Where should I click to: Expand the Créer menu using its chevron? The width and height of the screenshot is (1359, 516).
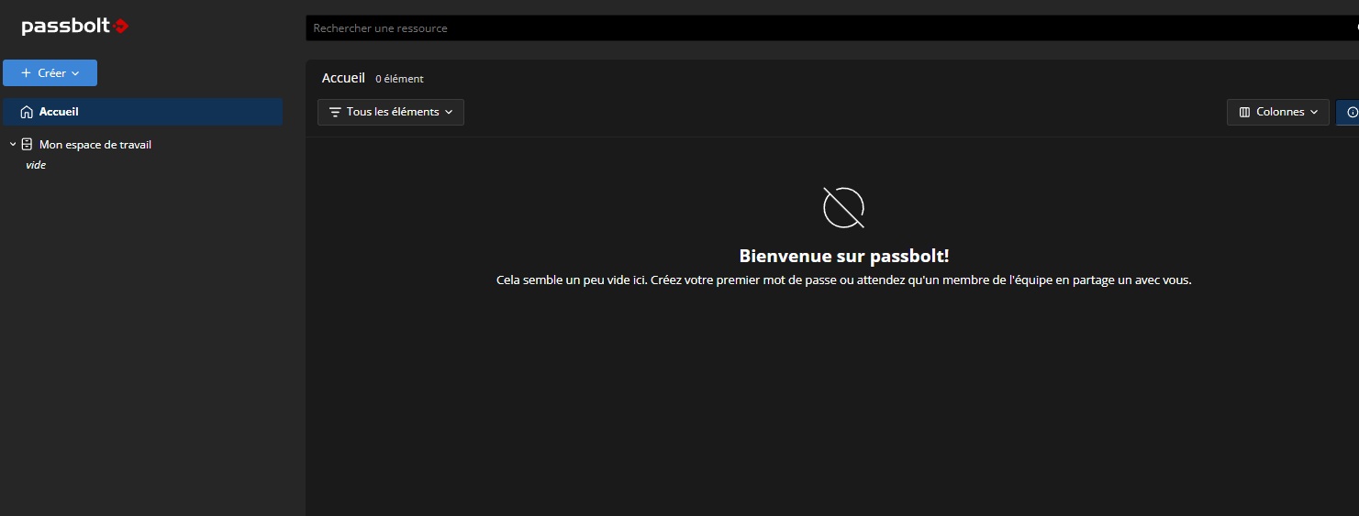75,73
